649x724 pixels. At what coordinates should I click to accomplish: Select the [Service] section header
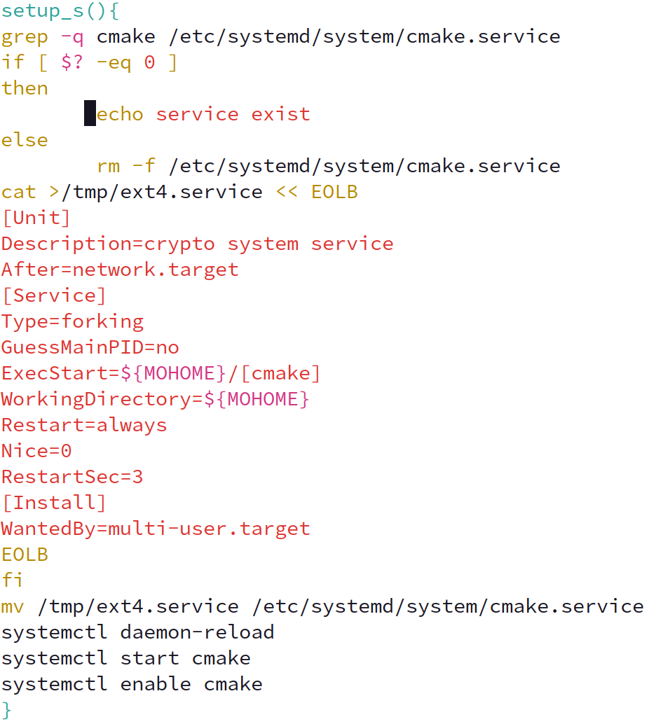click(x=54, y=295)
